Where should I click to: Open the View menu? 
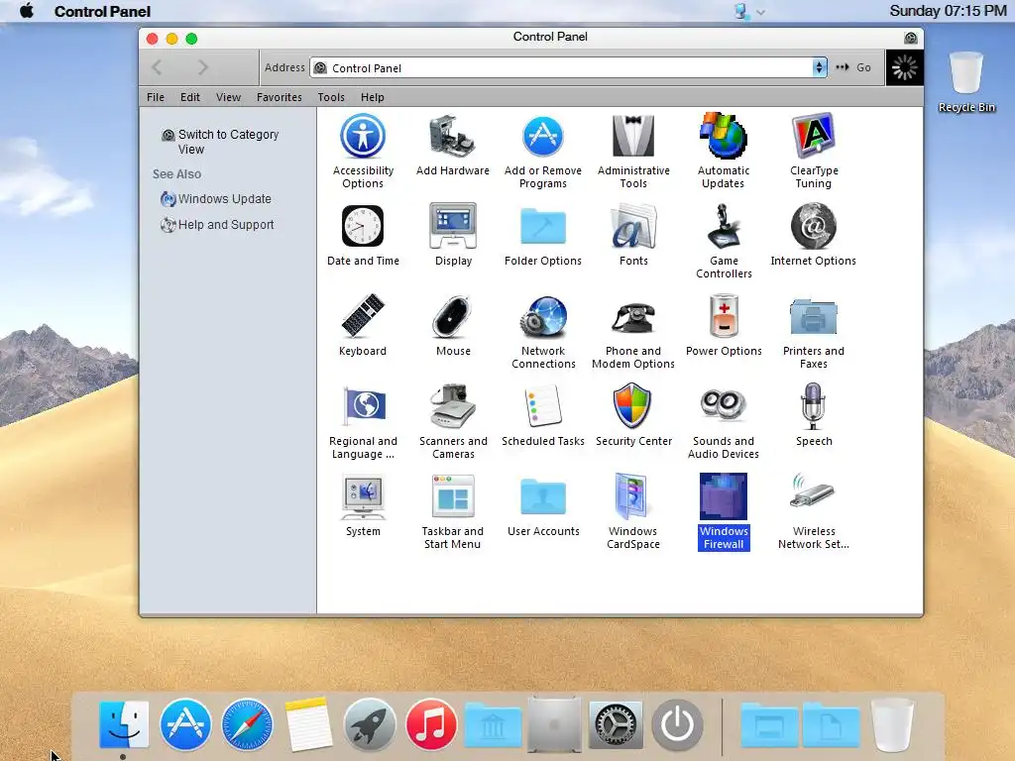pyautogui.click(x=228, y=97)
